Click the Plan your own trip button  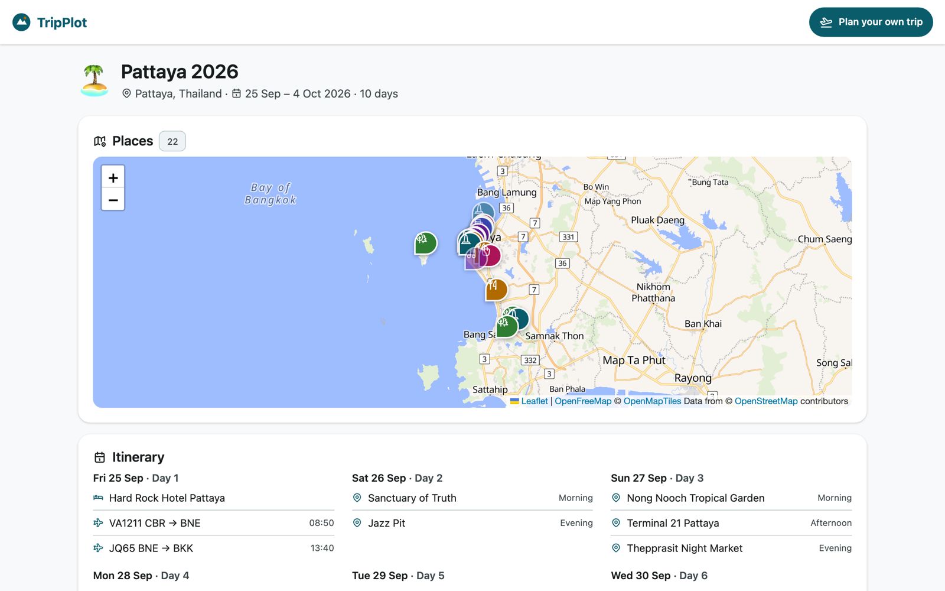[871, 22]
